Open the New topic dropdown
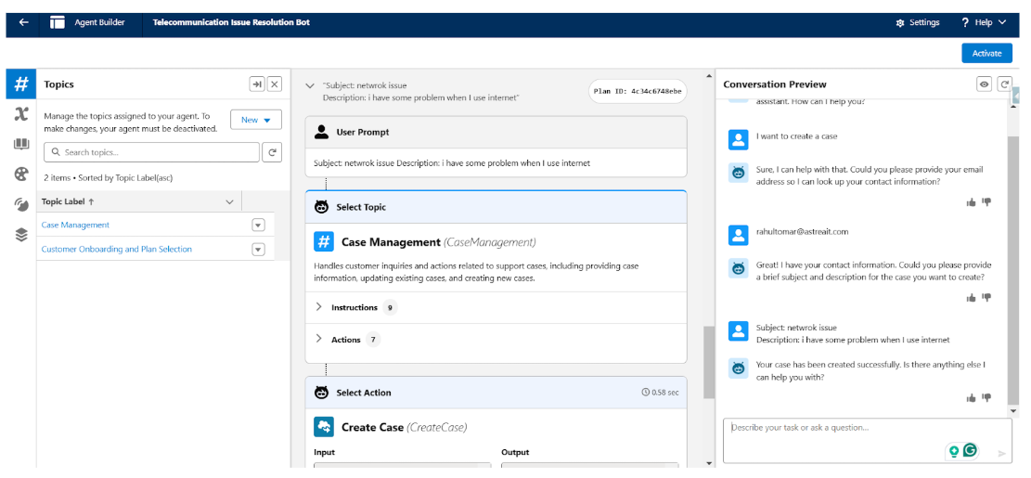This screenshot has width=1031, height=478. [256, 120]
